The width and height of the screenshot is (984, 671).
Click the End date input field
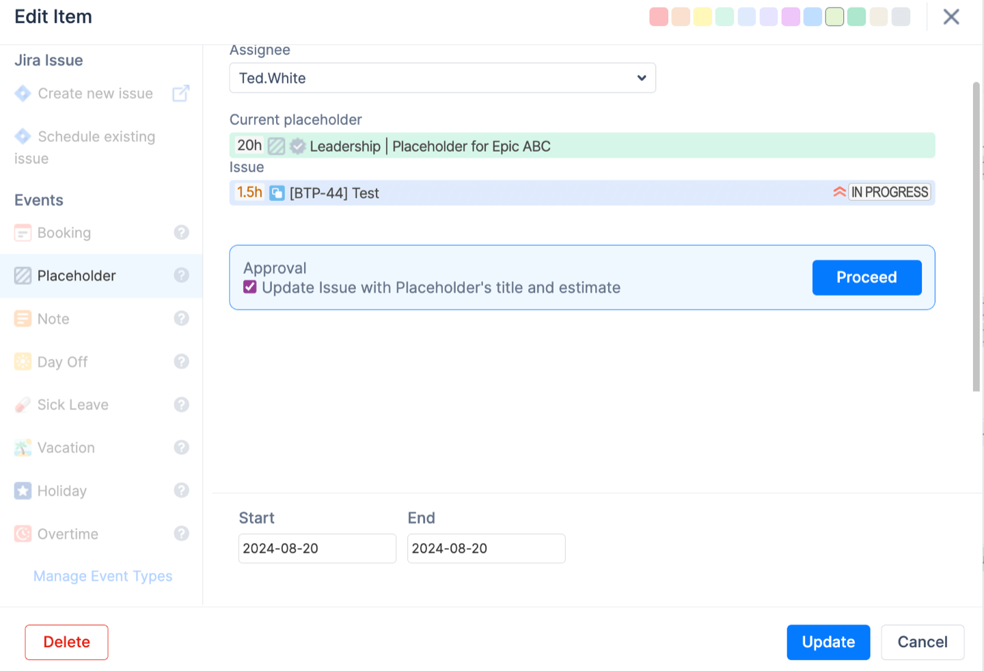coord(486,549)
